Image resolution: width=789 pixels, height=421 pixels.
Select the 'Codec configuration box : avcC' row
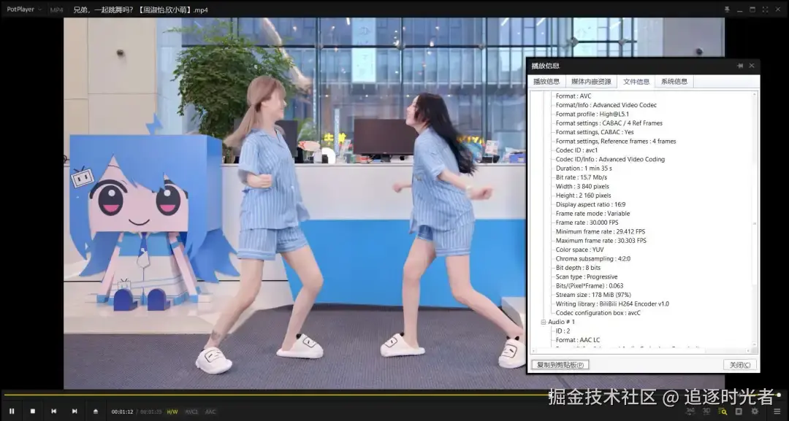pyautogui.click(x=598, y=313)
